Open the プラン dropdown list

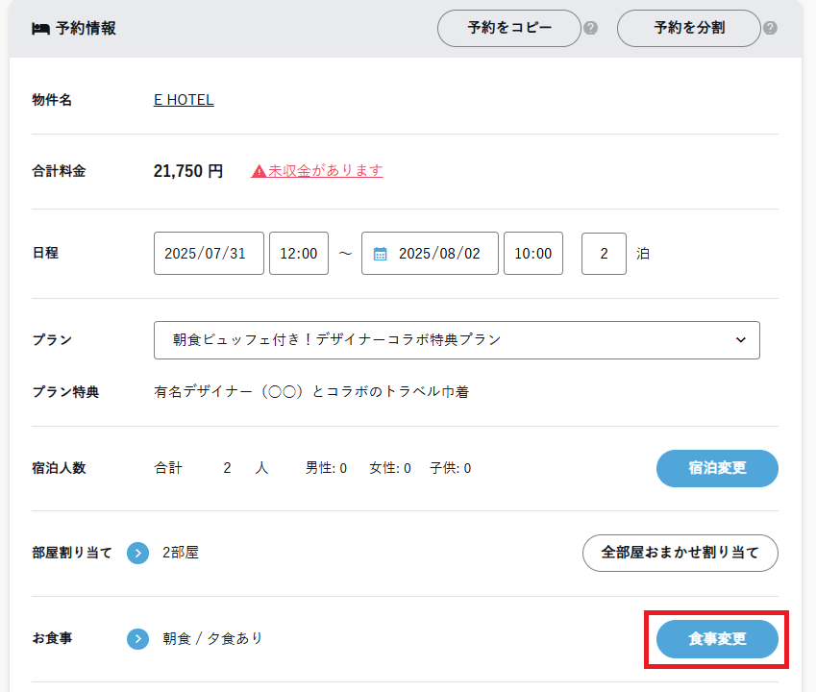[x=457, y=340]
